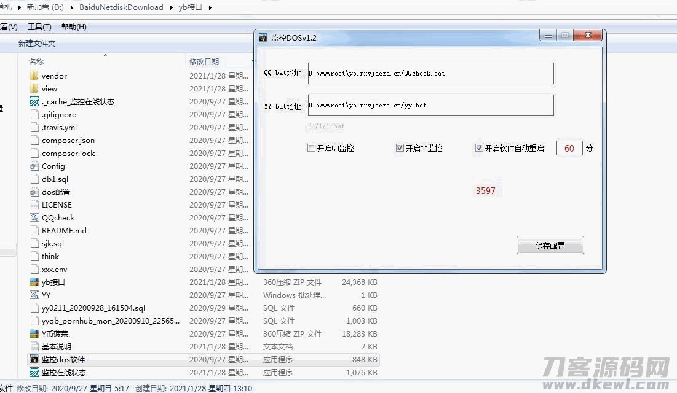Uncheck 开启软件自动重启 option
The image size is (677, 393).
(479, 148)
